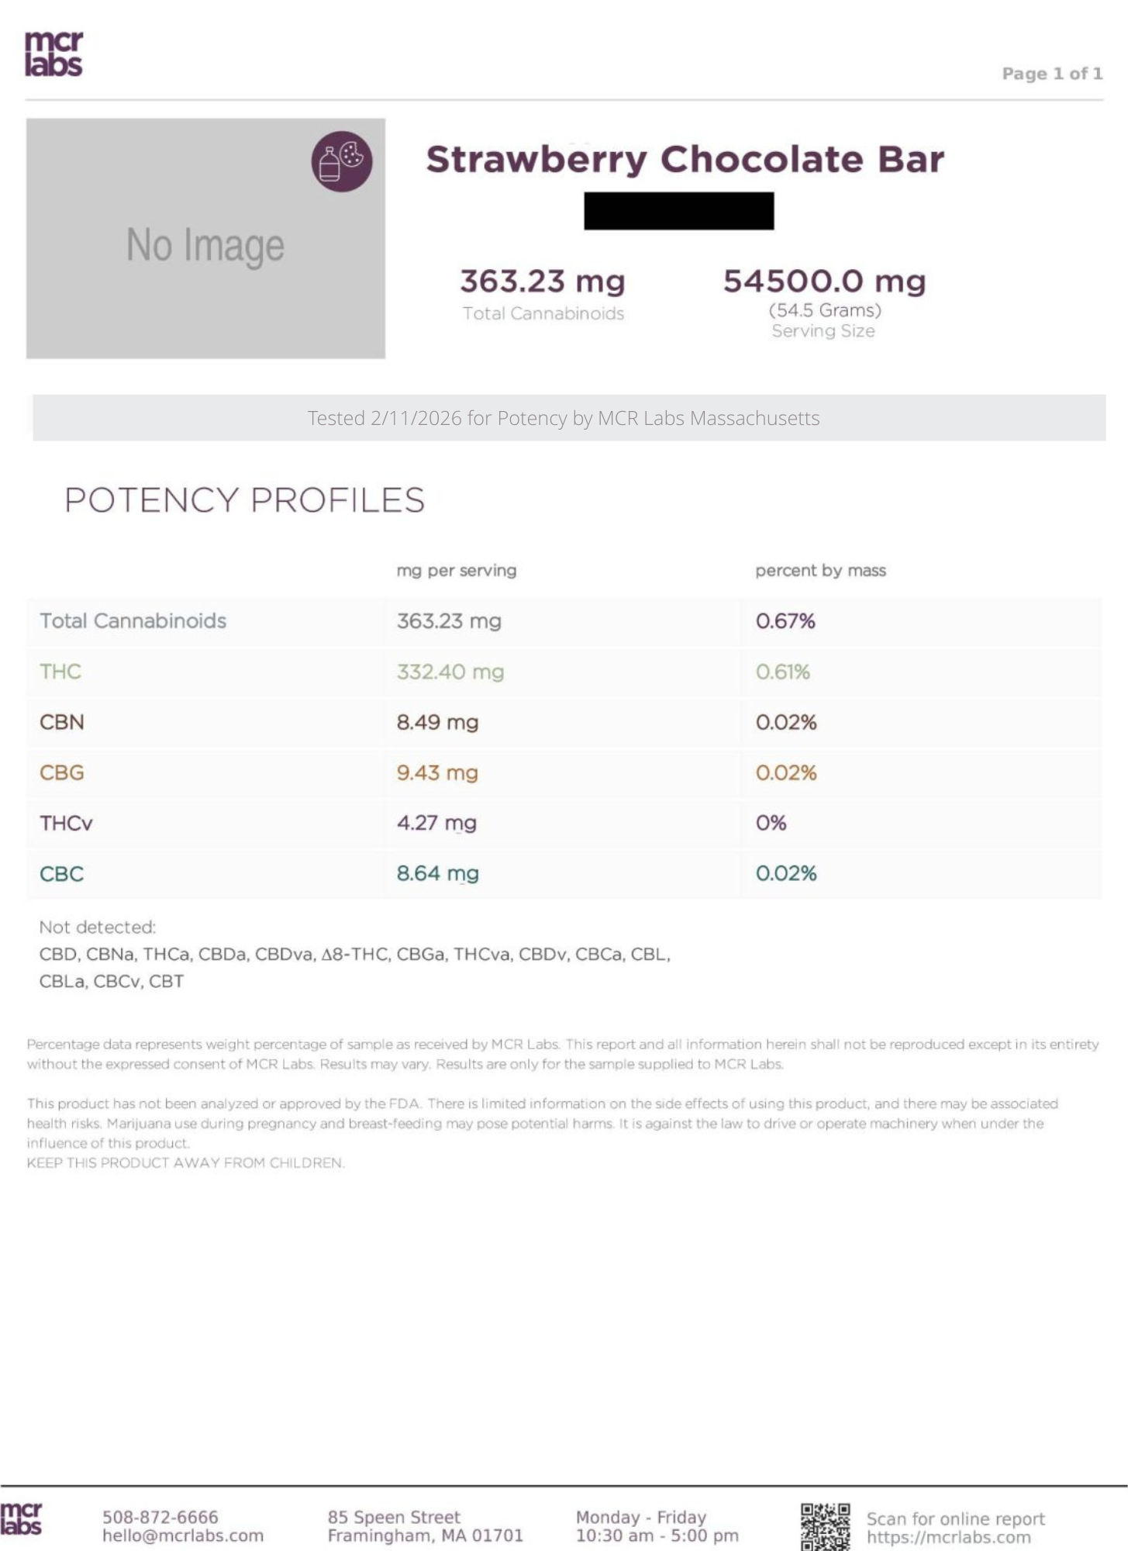Click the 508-872-6666 phone number
This screenshot has width=1128, height=1551.
(x=160, y=1517)
